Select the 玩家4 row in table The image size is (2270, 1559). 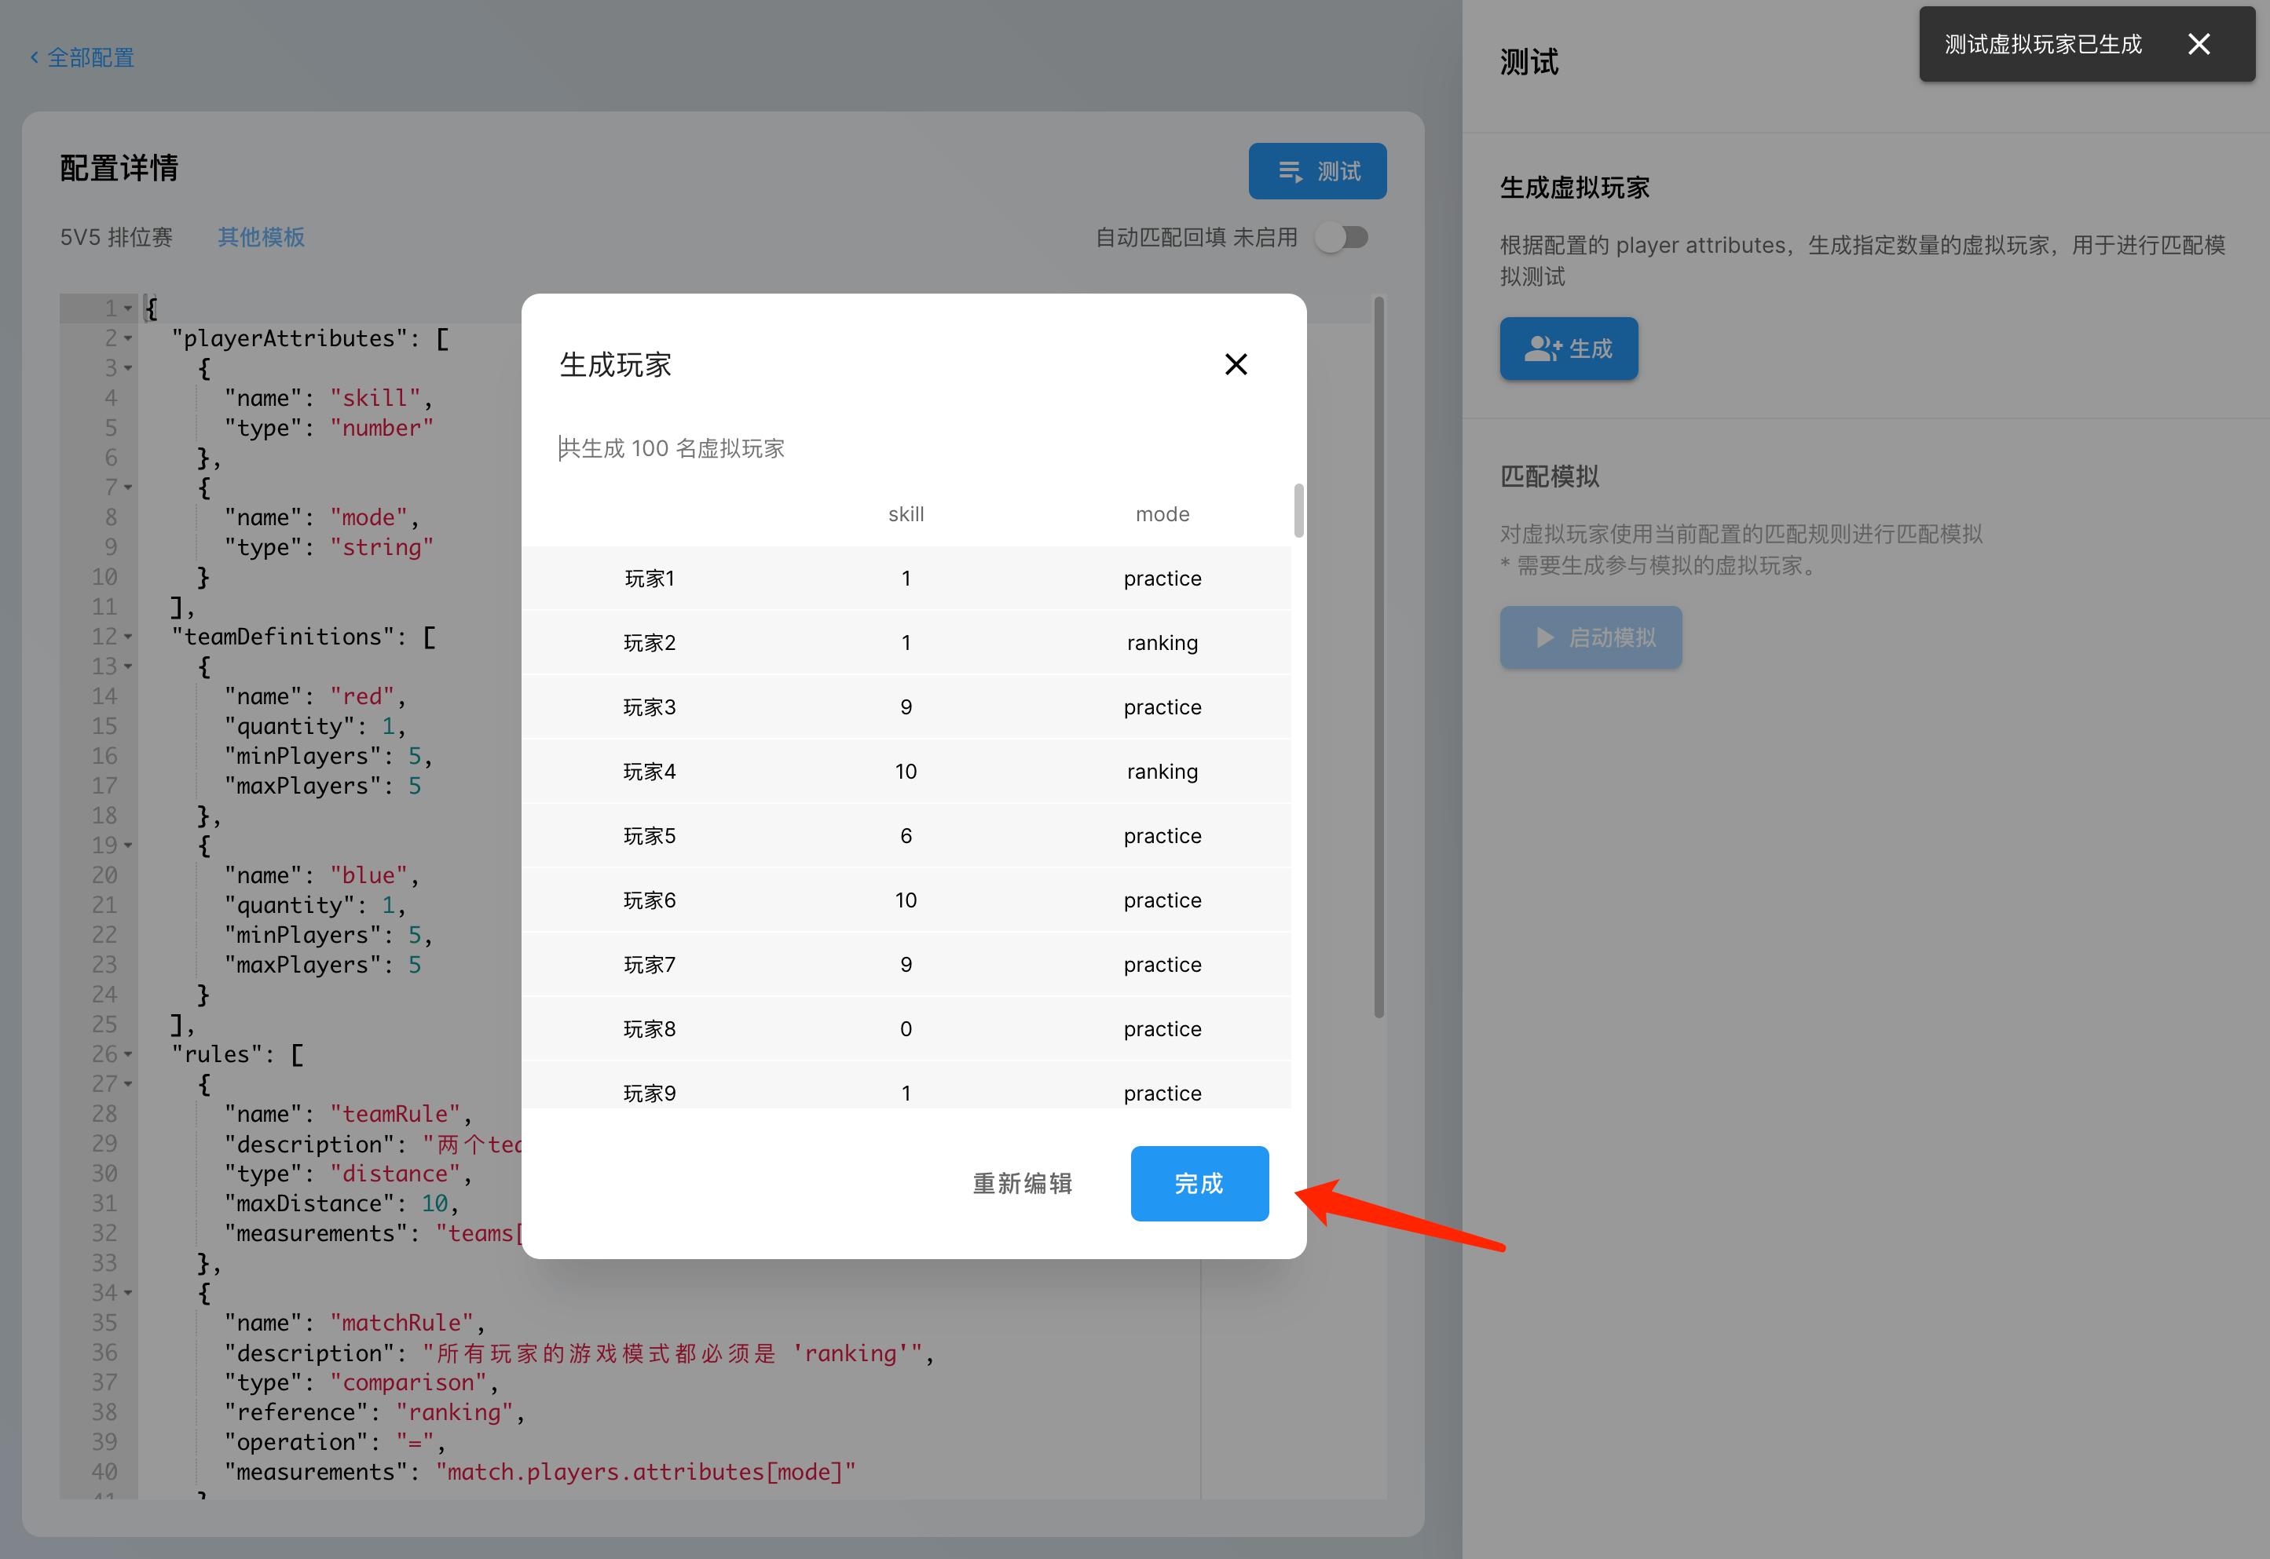(905, 772)
